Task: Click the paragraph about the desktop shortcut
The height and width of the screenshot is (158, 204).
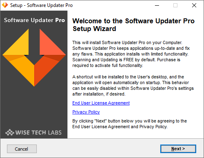Action: (x=133, y=85)
